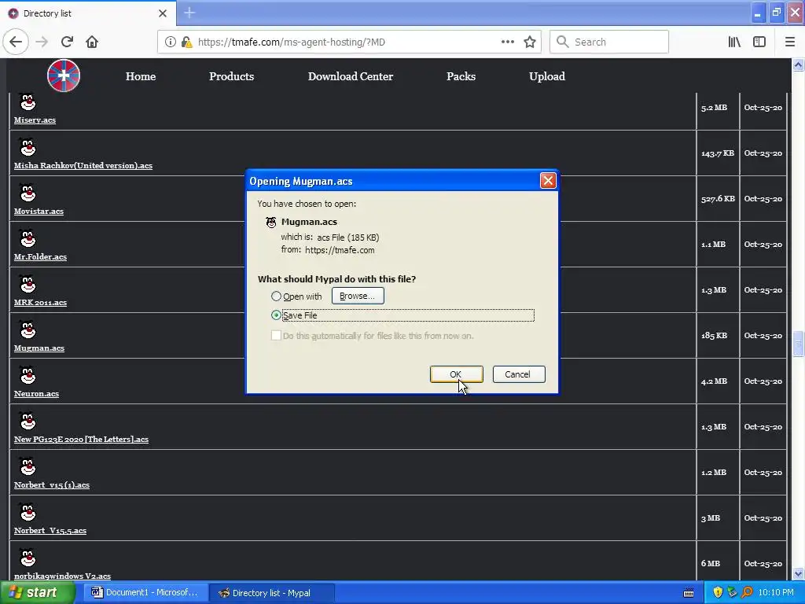
Task: Check Do this automatically for files
Action: (x=276, y=335)
